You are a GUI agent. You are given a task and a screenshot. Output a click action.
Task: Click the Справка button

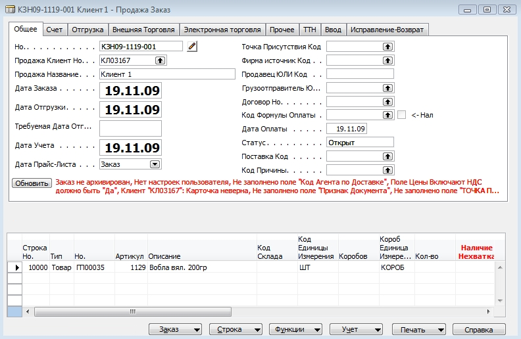(x=484, y=329)
